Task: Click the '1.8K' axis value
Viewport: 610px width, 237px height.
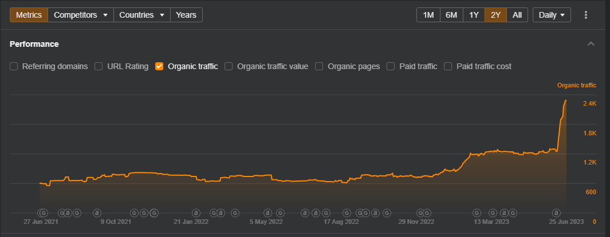Action: (590, 133)
